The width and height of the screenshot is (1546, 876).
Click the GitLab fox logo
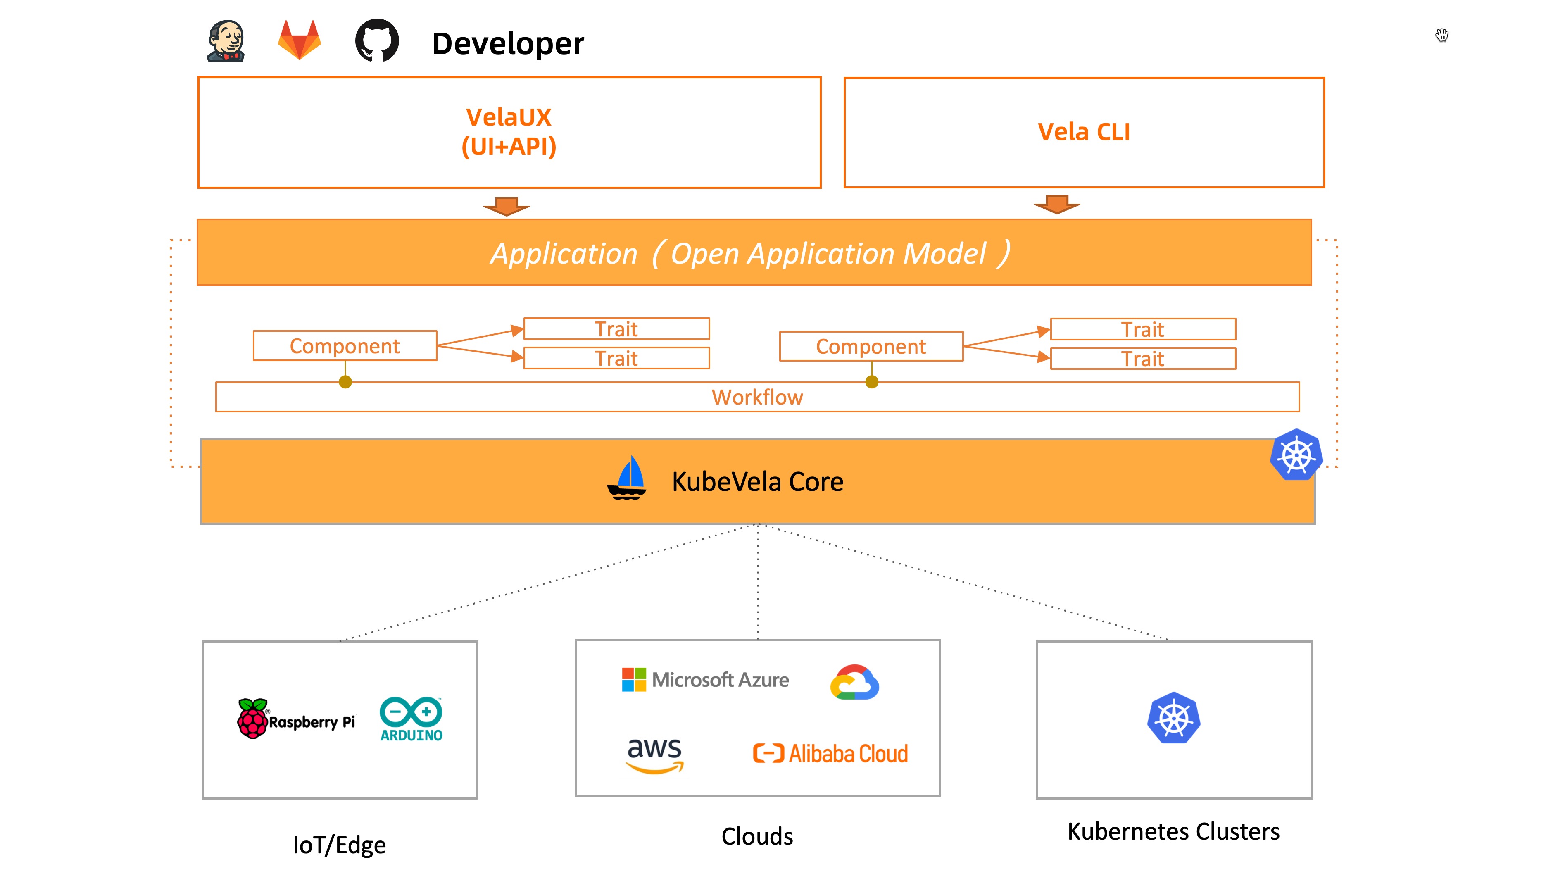coord(300,40)
